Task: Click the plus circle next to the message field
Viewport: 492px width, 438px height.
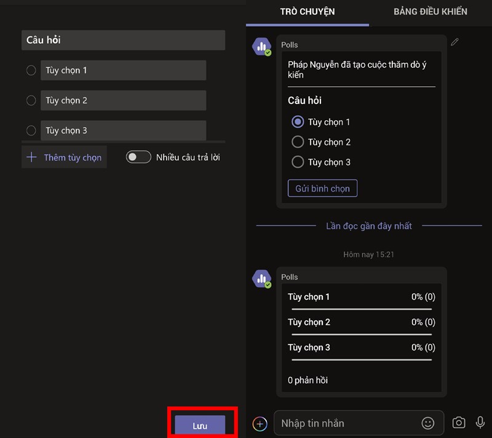Action: tap(259, 423)
